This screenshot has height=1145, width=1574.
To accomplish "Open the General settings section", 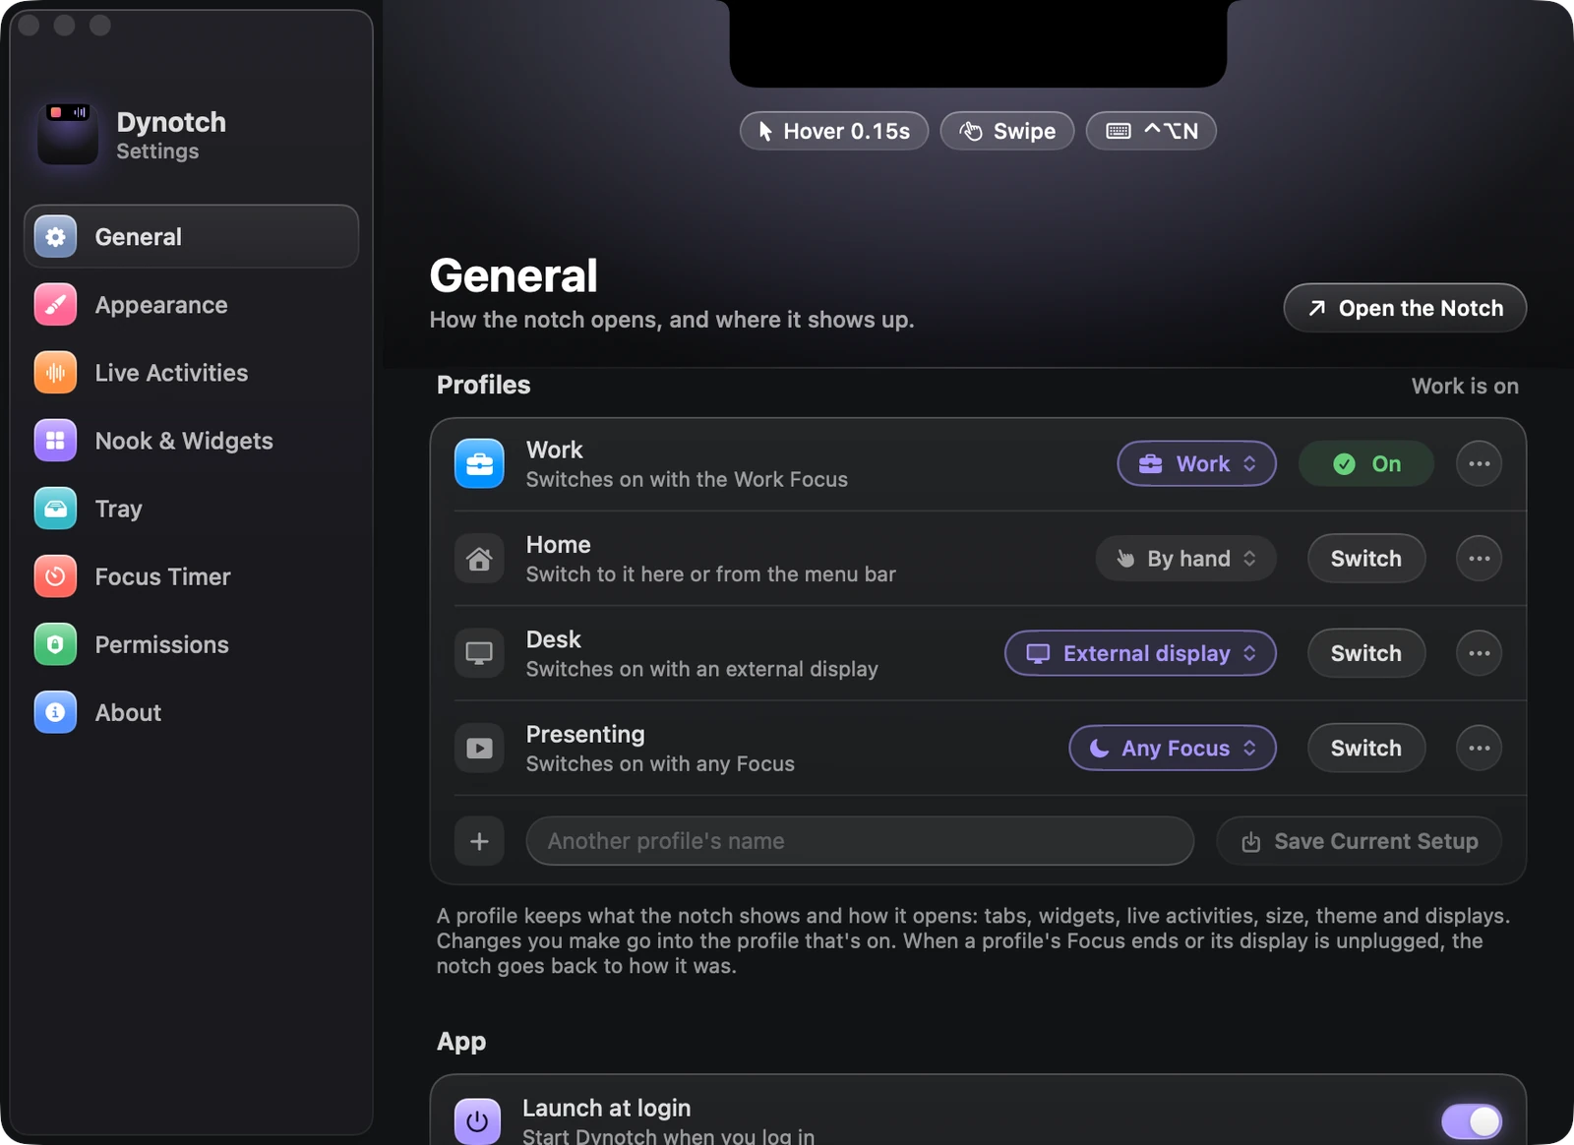I will tap(192, 236).
